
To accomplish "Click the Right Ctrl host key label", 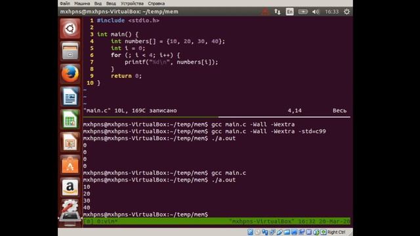I will pos(336,232).
